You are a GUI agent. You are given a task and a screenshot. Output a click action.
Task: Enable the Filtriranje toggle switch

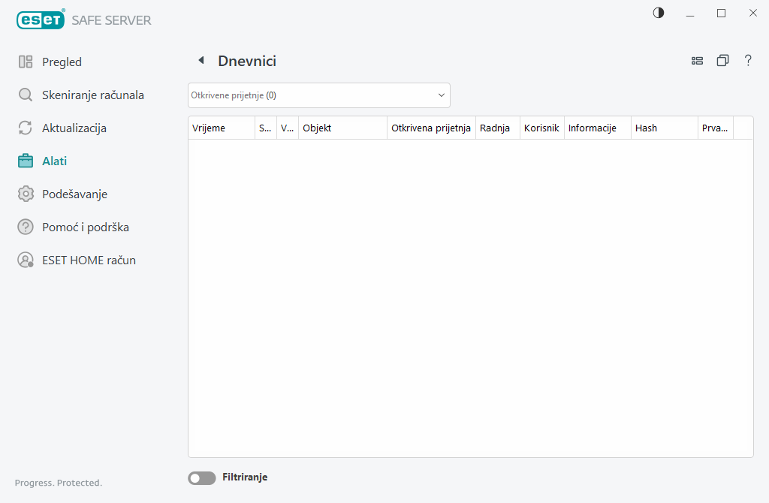click(x=201, y=477)
